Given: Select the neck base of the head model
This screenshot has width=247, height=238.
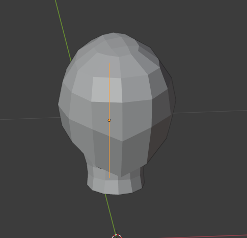Looking at the screenshot, I should [115, 184].
